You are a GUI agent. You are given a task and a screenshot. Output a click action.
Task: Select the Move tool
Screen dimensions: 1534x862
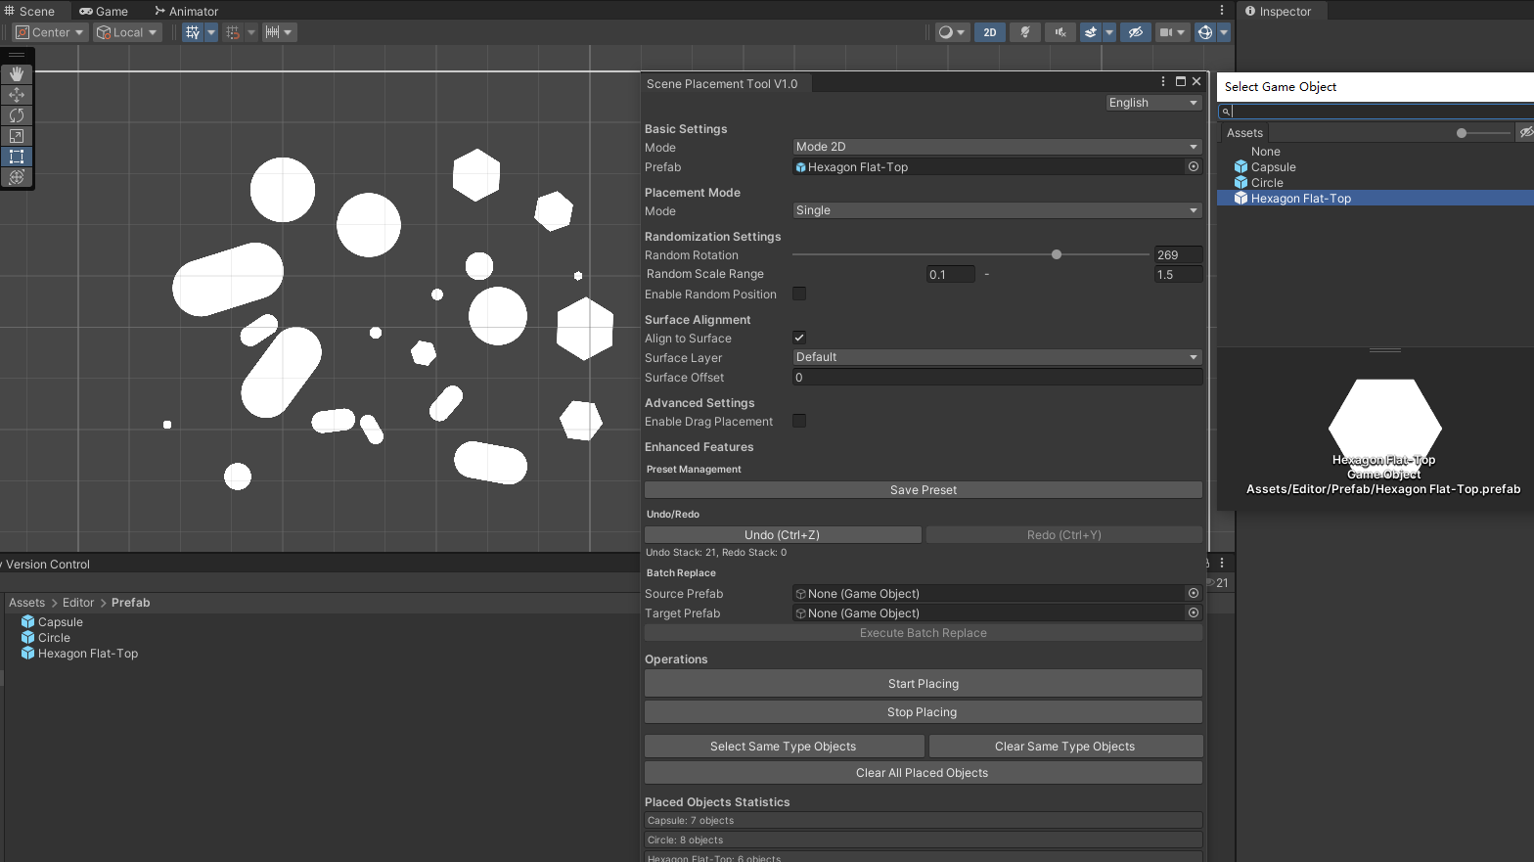click(x=17, y=95)
